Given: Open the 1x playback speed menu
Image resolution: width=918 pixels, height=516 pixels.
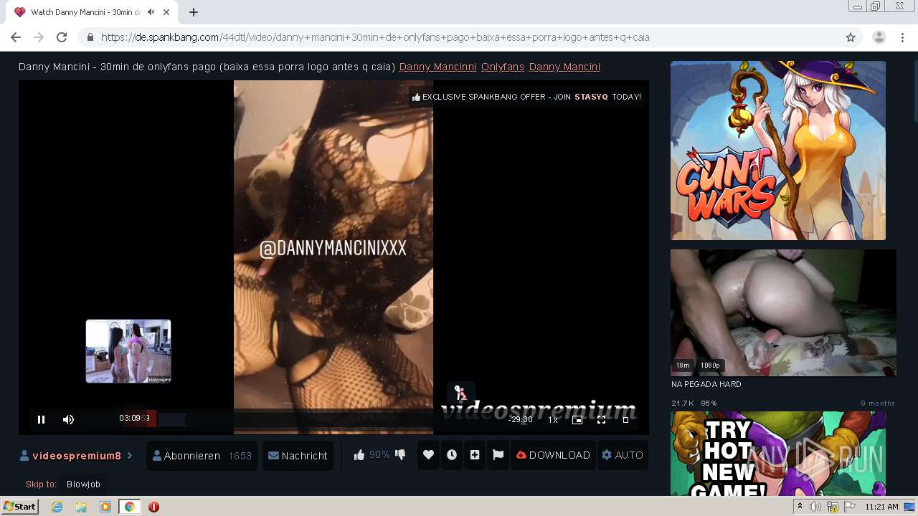Looking at the screenshot, I should click(x=553, y=420).
